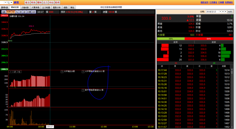The image size is (236, 129).
Task: Open the date picker dropdown arrow
Action: click(220, 11)
